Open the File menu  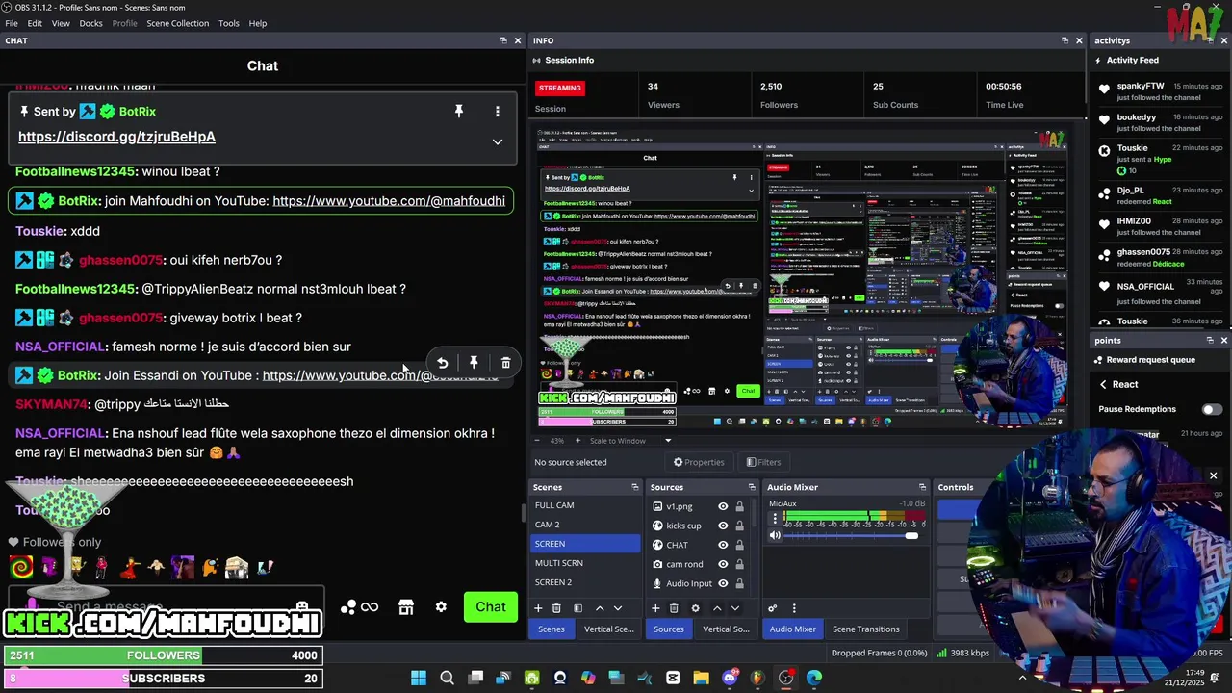click(12, 23)
